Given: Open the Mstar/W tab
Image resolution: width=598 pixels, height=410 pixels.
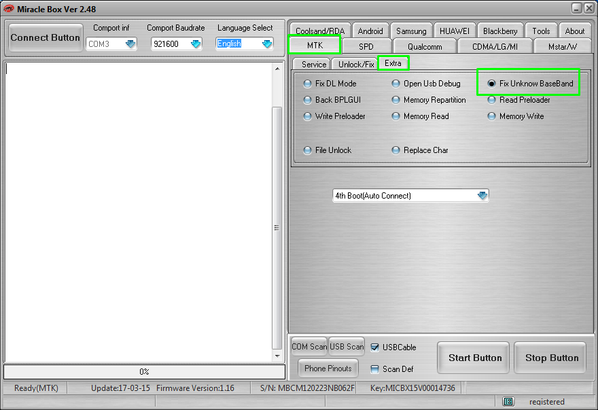Looking at the screenshot, I should 563,46.
